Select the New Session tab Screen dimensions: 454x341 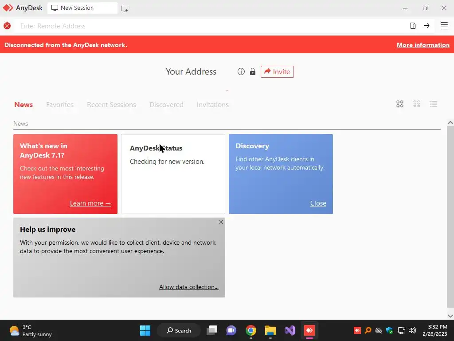(82, 8)
